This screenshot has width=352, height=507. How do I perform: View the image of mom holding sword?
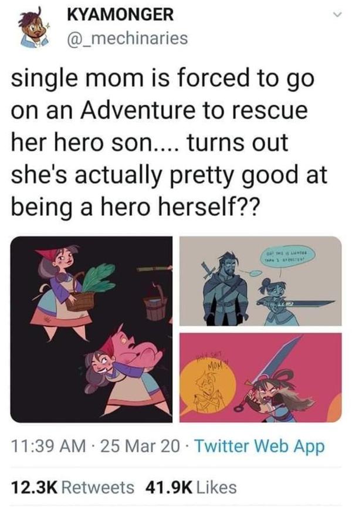(x=260, y=280)
